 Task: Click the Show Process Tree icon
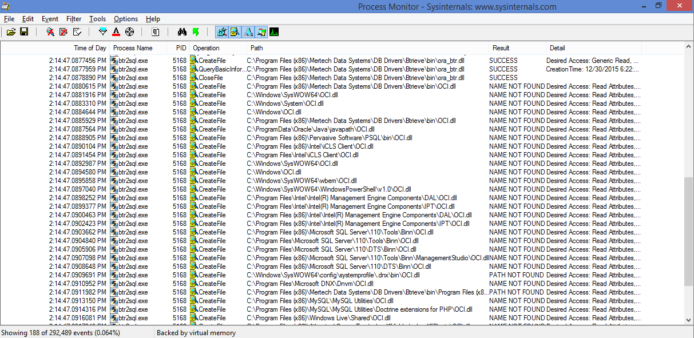pyautogui.click(x=154, y=32)
